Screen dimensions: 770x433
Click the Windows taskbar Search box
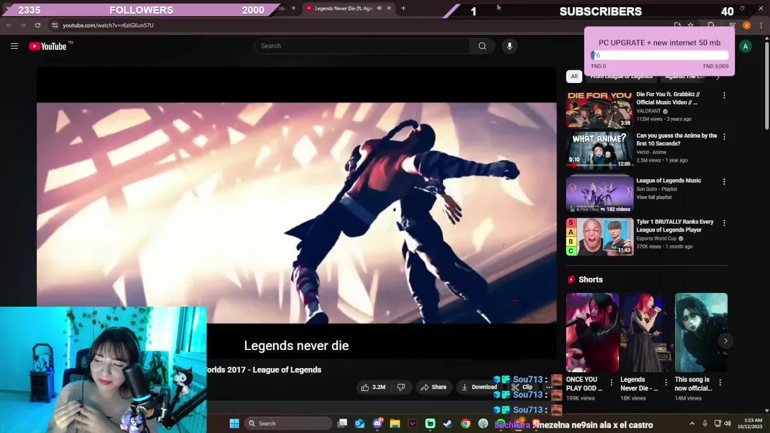289,423
